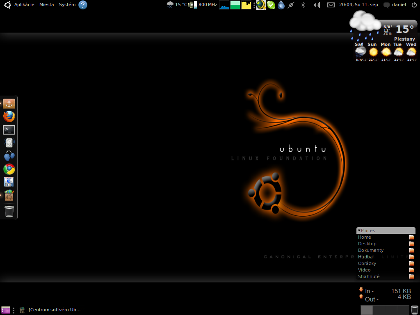Click the folder icon beside Home
This screenshot has width=420, height=315.
click(x=411, y=237)
